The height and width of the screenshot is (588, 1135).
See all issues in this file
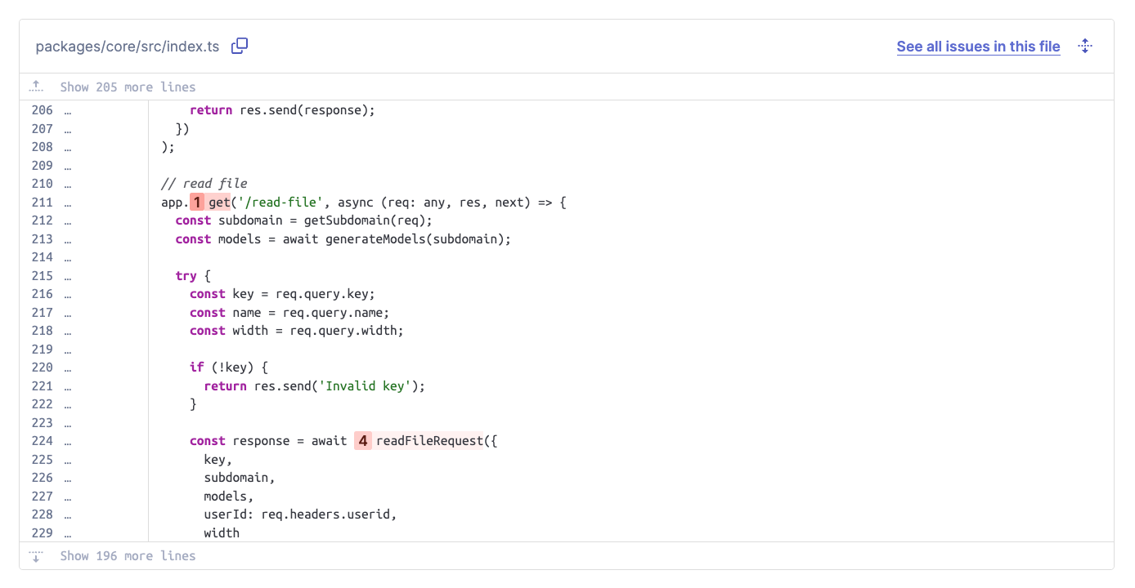[978, 47]
